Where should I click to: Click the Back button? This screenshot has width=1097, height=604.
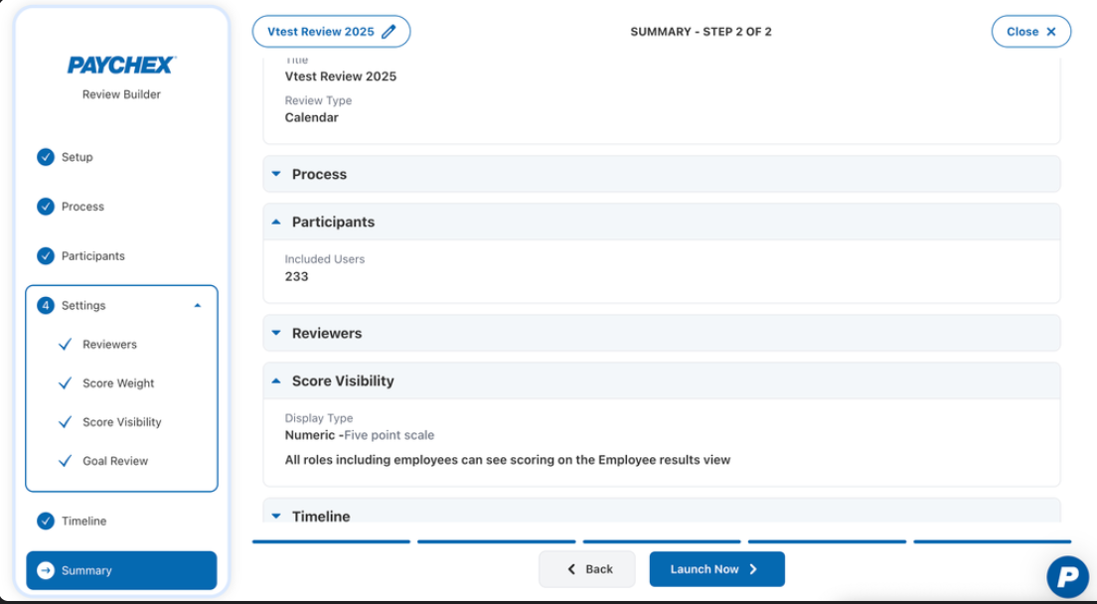(x=587, y=569)
